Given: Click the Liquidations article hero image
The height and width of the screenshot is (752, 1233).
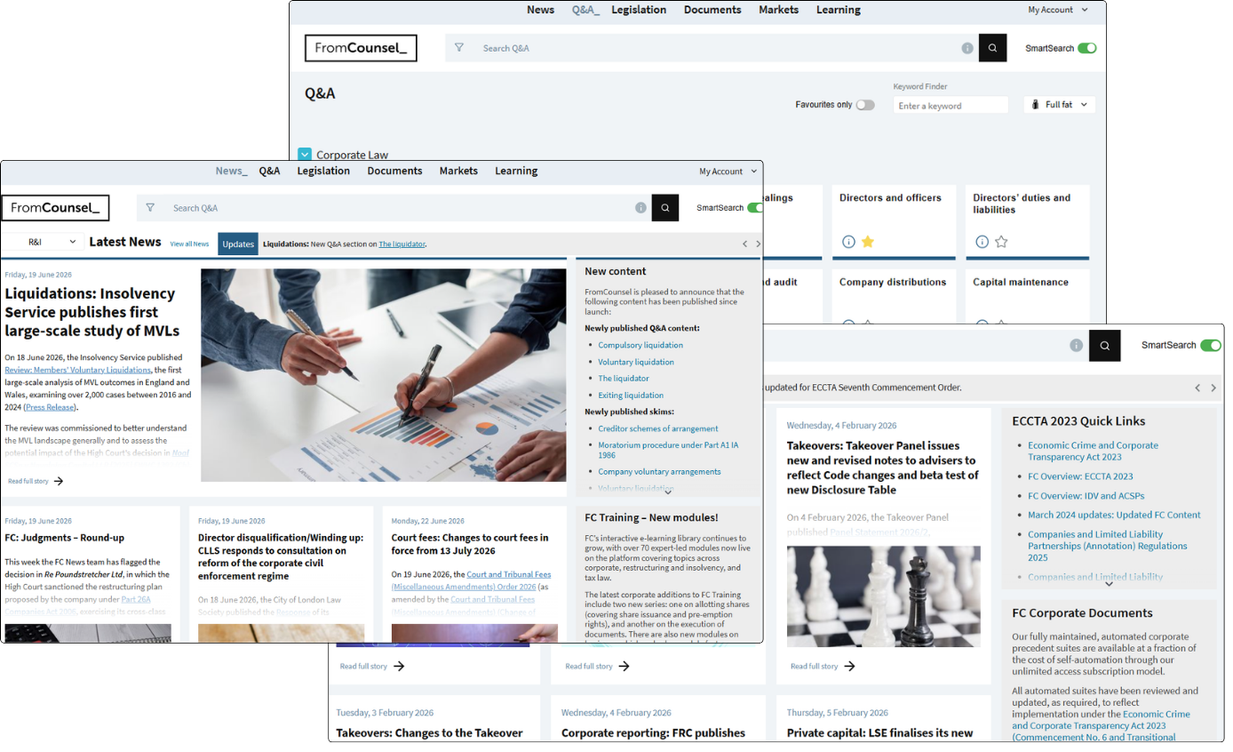Looking at the screenshot, I should coord(383,375).
